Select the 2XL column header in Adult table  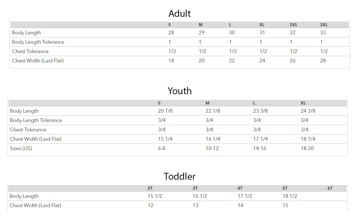(x=293, y=25)
